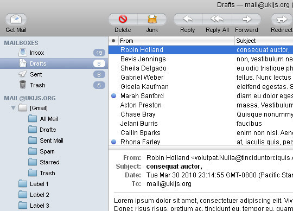Forward the selected message
The height and width of the screenshot is (211, 293).
[x=247, y=19]
